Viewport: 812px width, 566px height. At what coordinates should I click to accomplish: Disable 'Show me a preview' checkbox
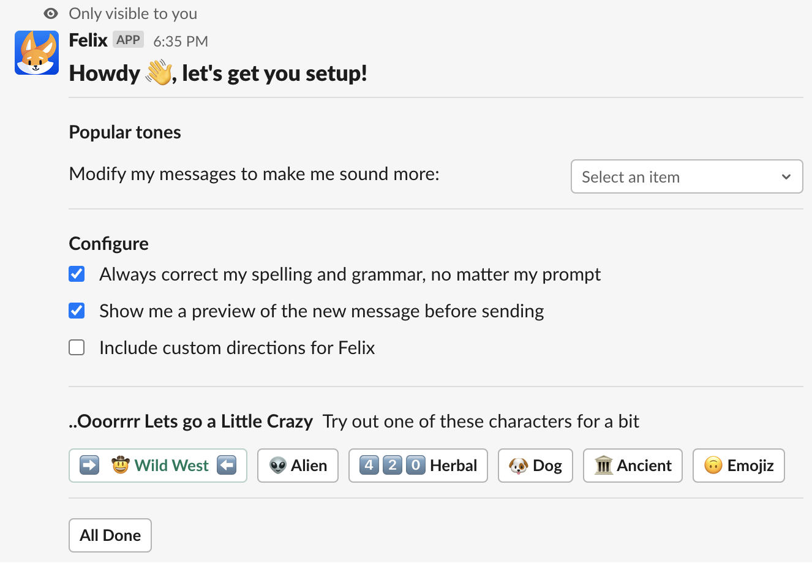click(x=77, y=311)
